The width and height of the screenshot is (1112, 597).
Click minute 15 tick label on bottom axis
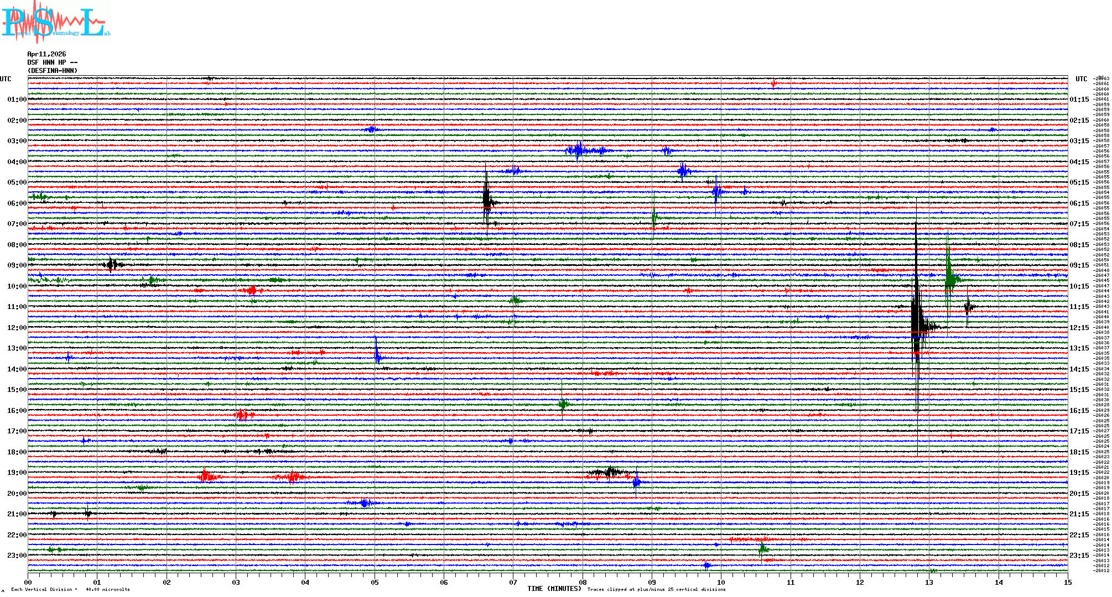pos(1068,582)
